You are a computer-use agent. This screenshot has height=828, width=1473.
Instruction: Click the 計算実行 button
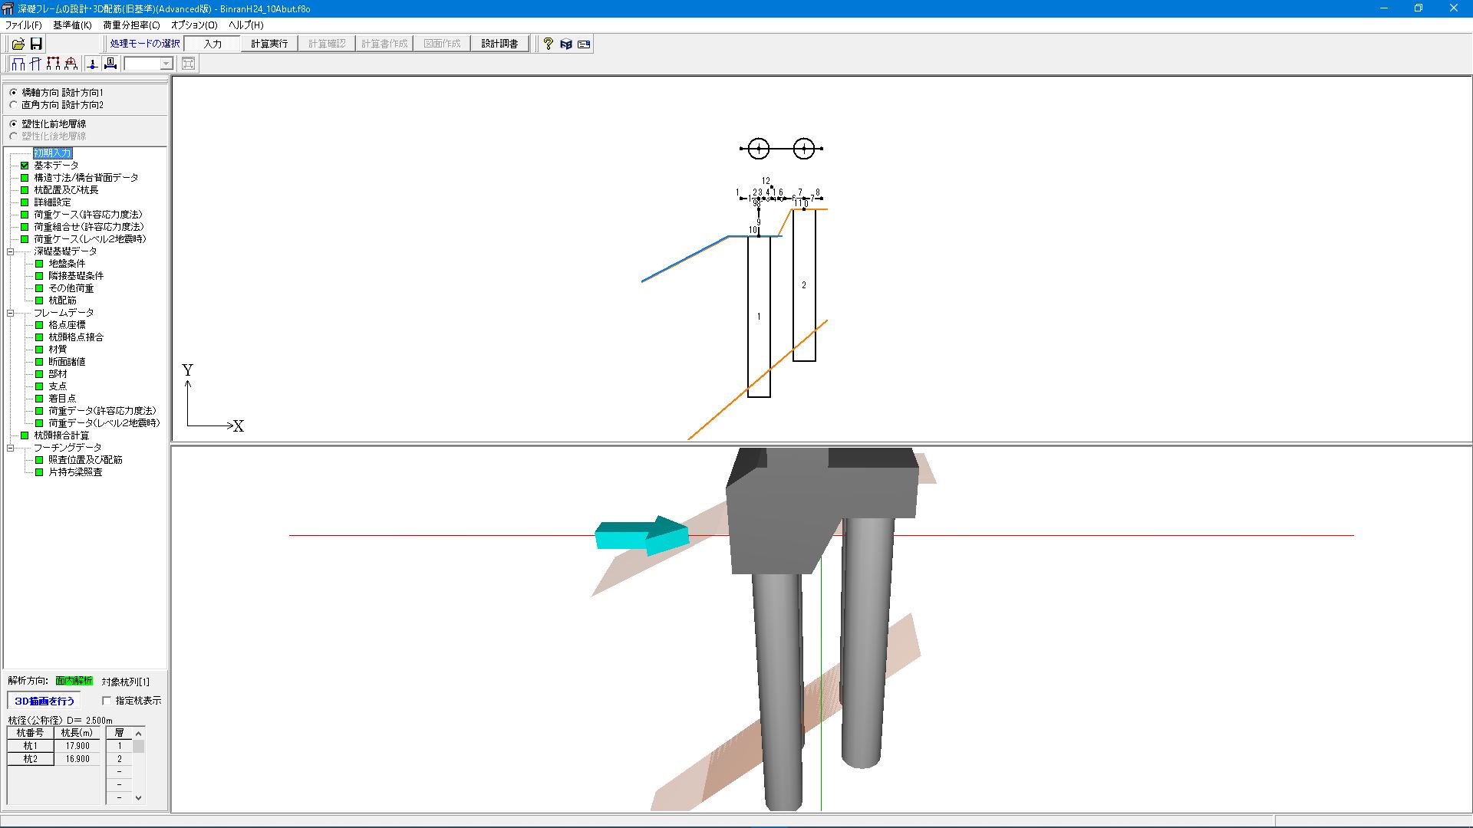click(269, 44)
